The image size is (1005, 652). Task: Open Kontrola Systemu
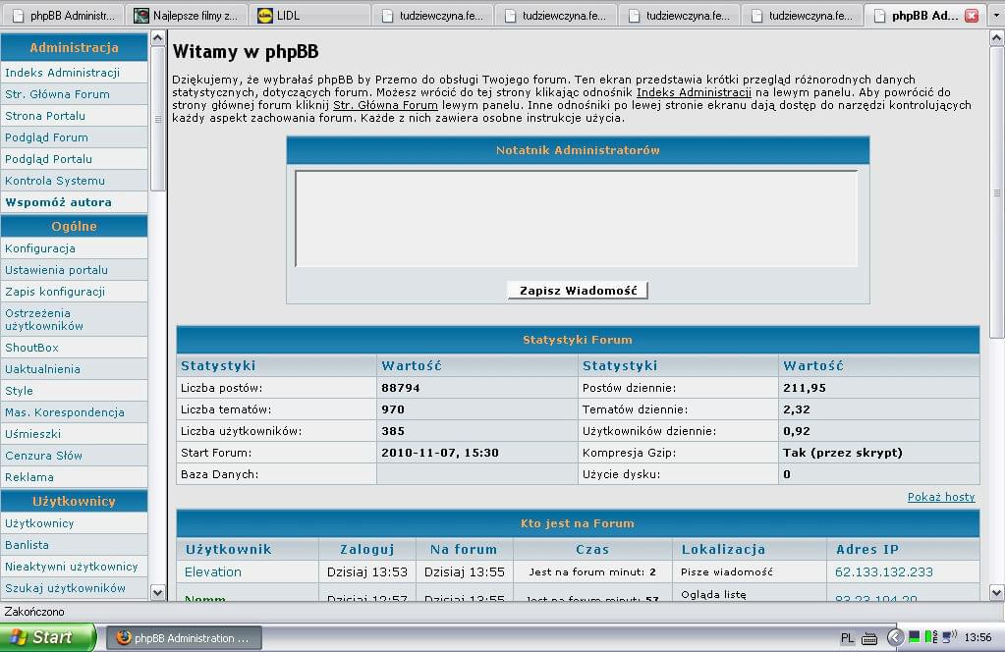coord(54,181)
